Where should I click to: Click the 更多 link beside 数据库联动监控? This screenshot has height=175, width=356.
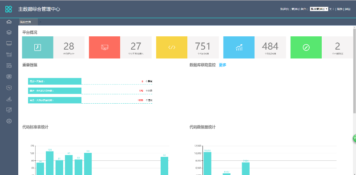pos(222,65)
